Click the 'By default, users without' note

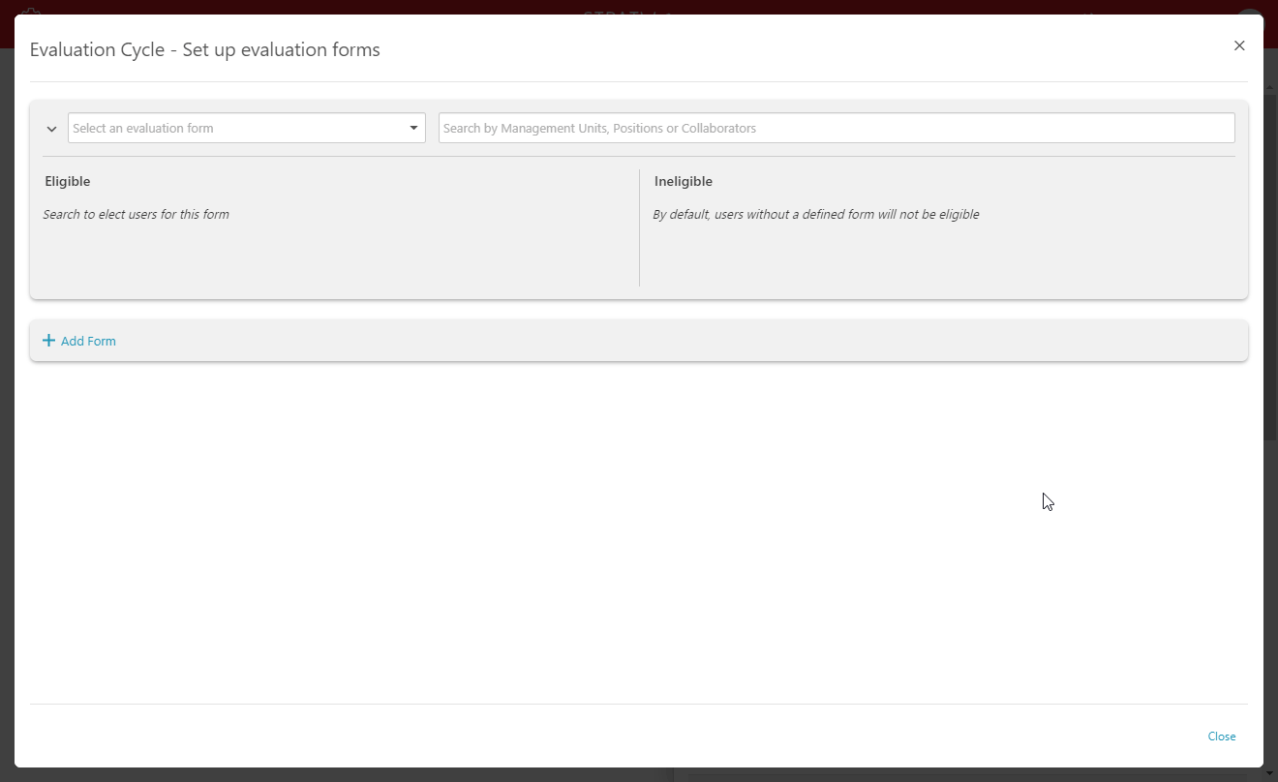click(x=815, y=214)
